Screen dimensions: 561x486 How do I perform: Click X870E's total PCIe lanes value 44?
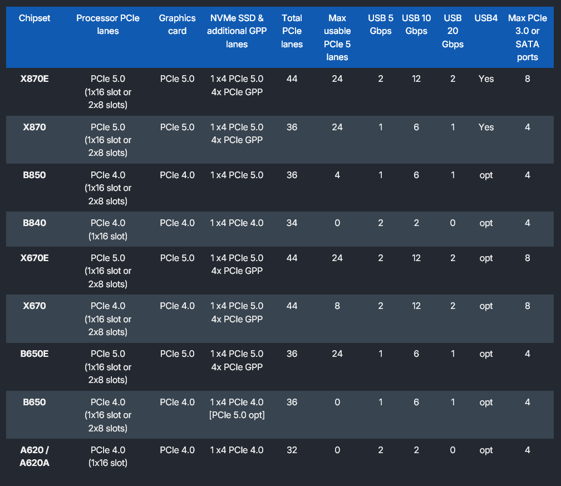click(292, 78)
